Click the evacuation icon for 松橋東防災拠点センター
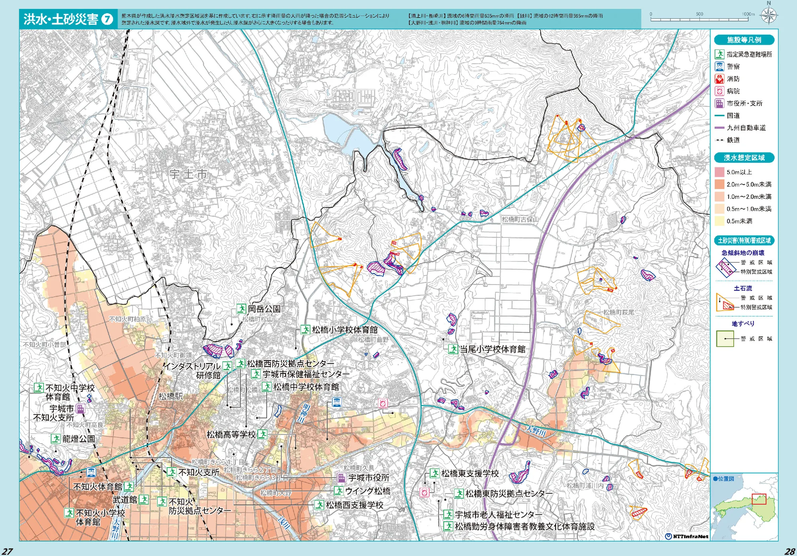 (x=459, y=493)
